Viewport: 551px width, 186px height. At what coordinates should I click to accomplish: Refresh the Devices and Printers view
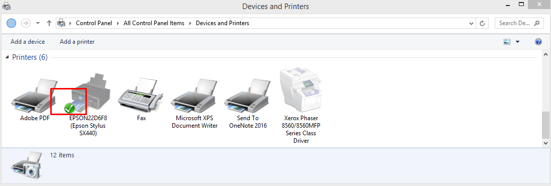pos(482,24)
